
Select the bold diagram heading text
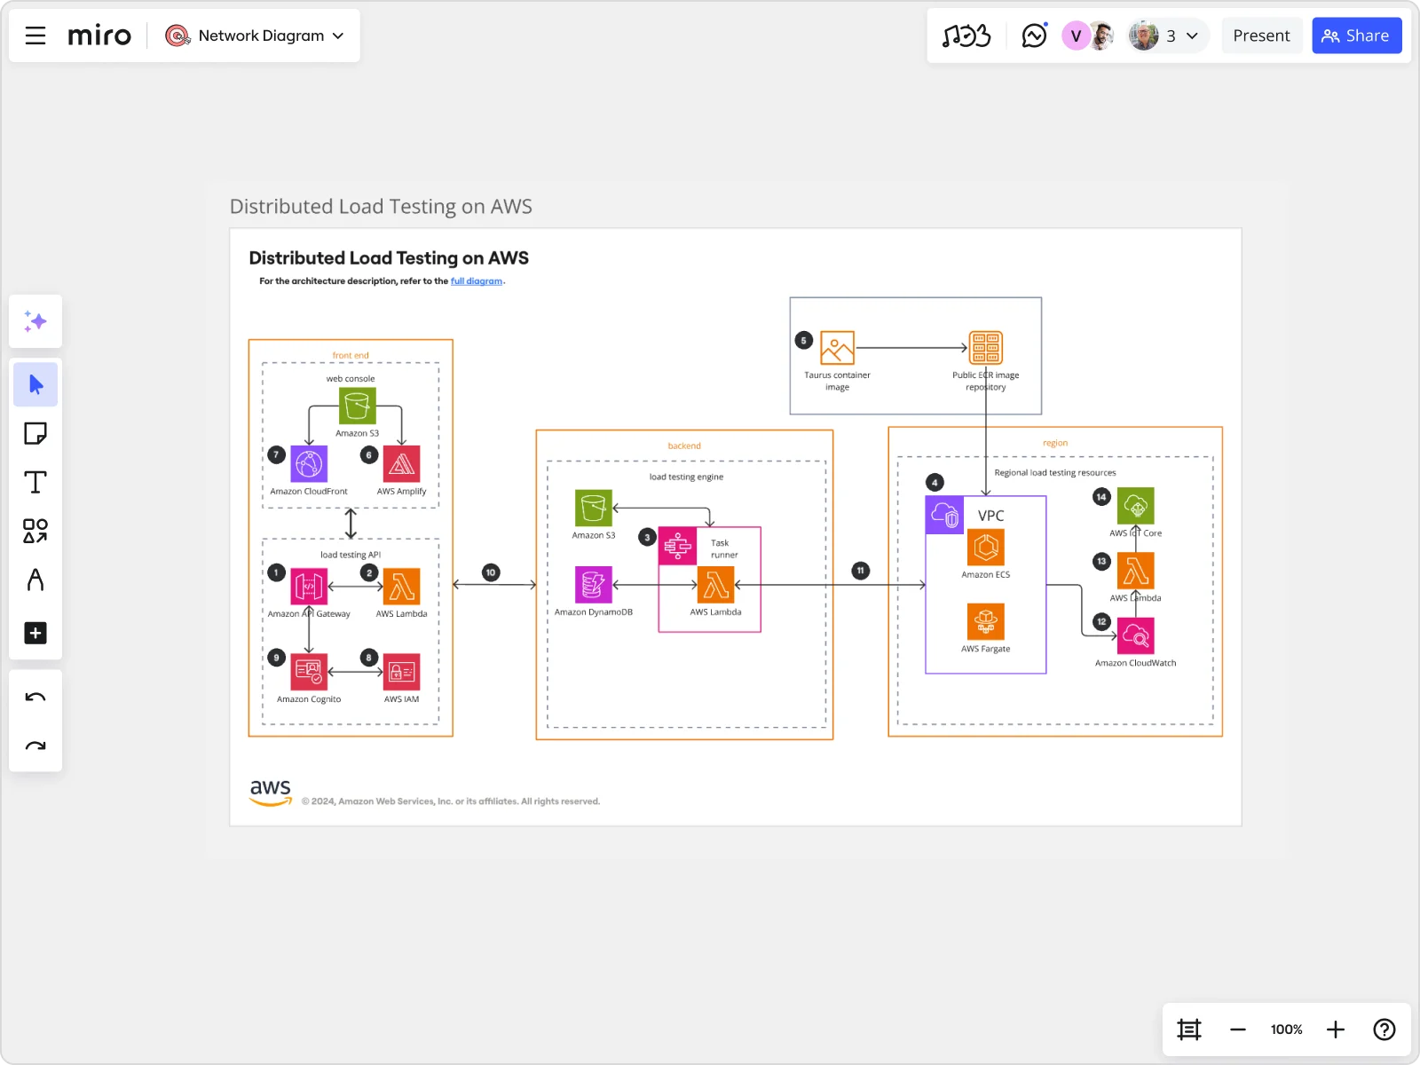[389, 258]
